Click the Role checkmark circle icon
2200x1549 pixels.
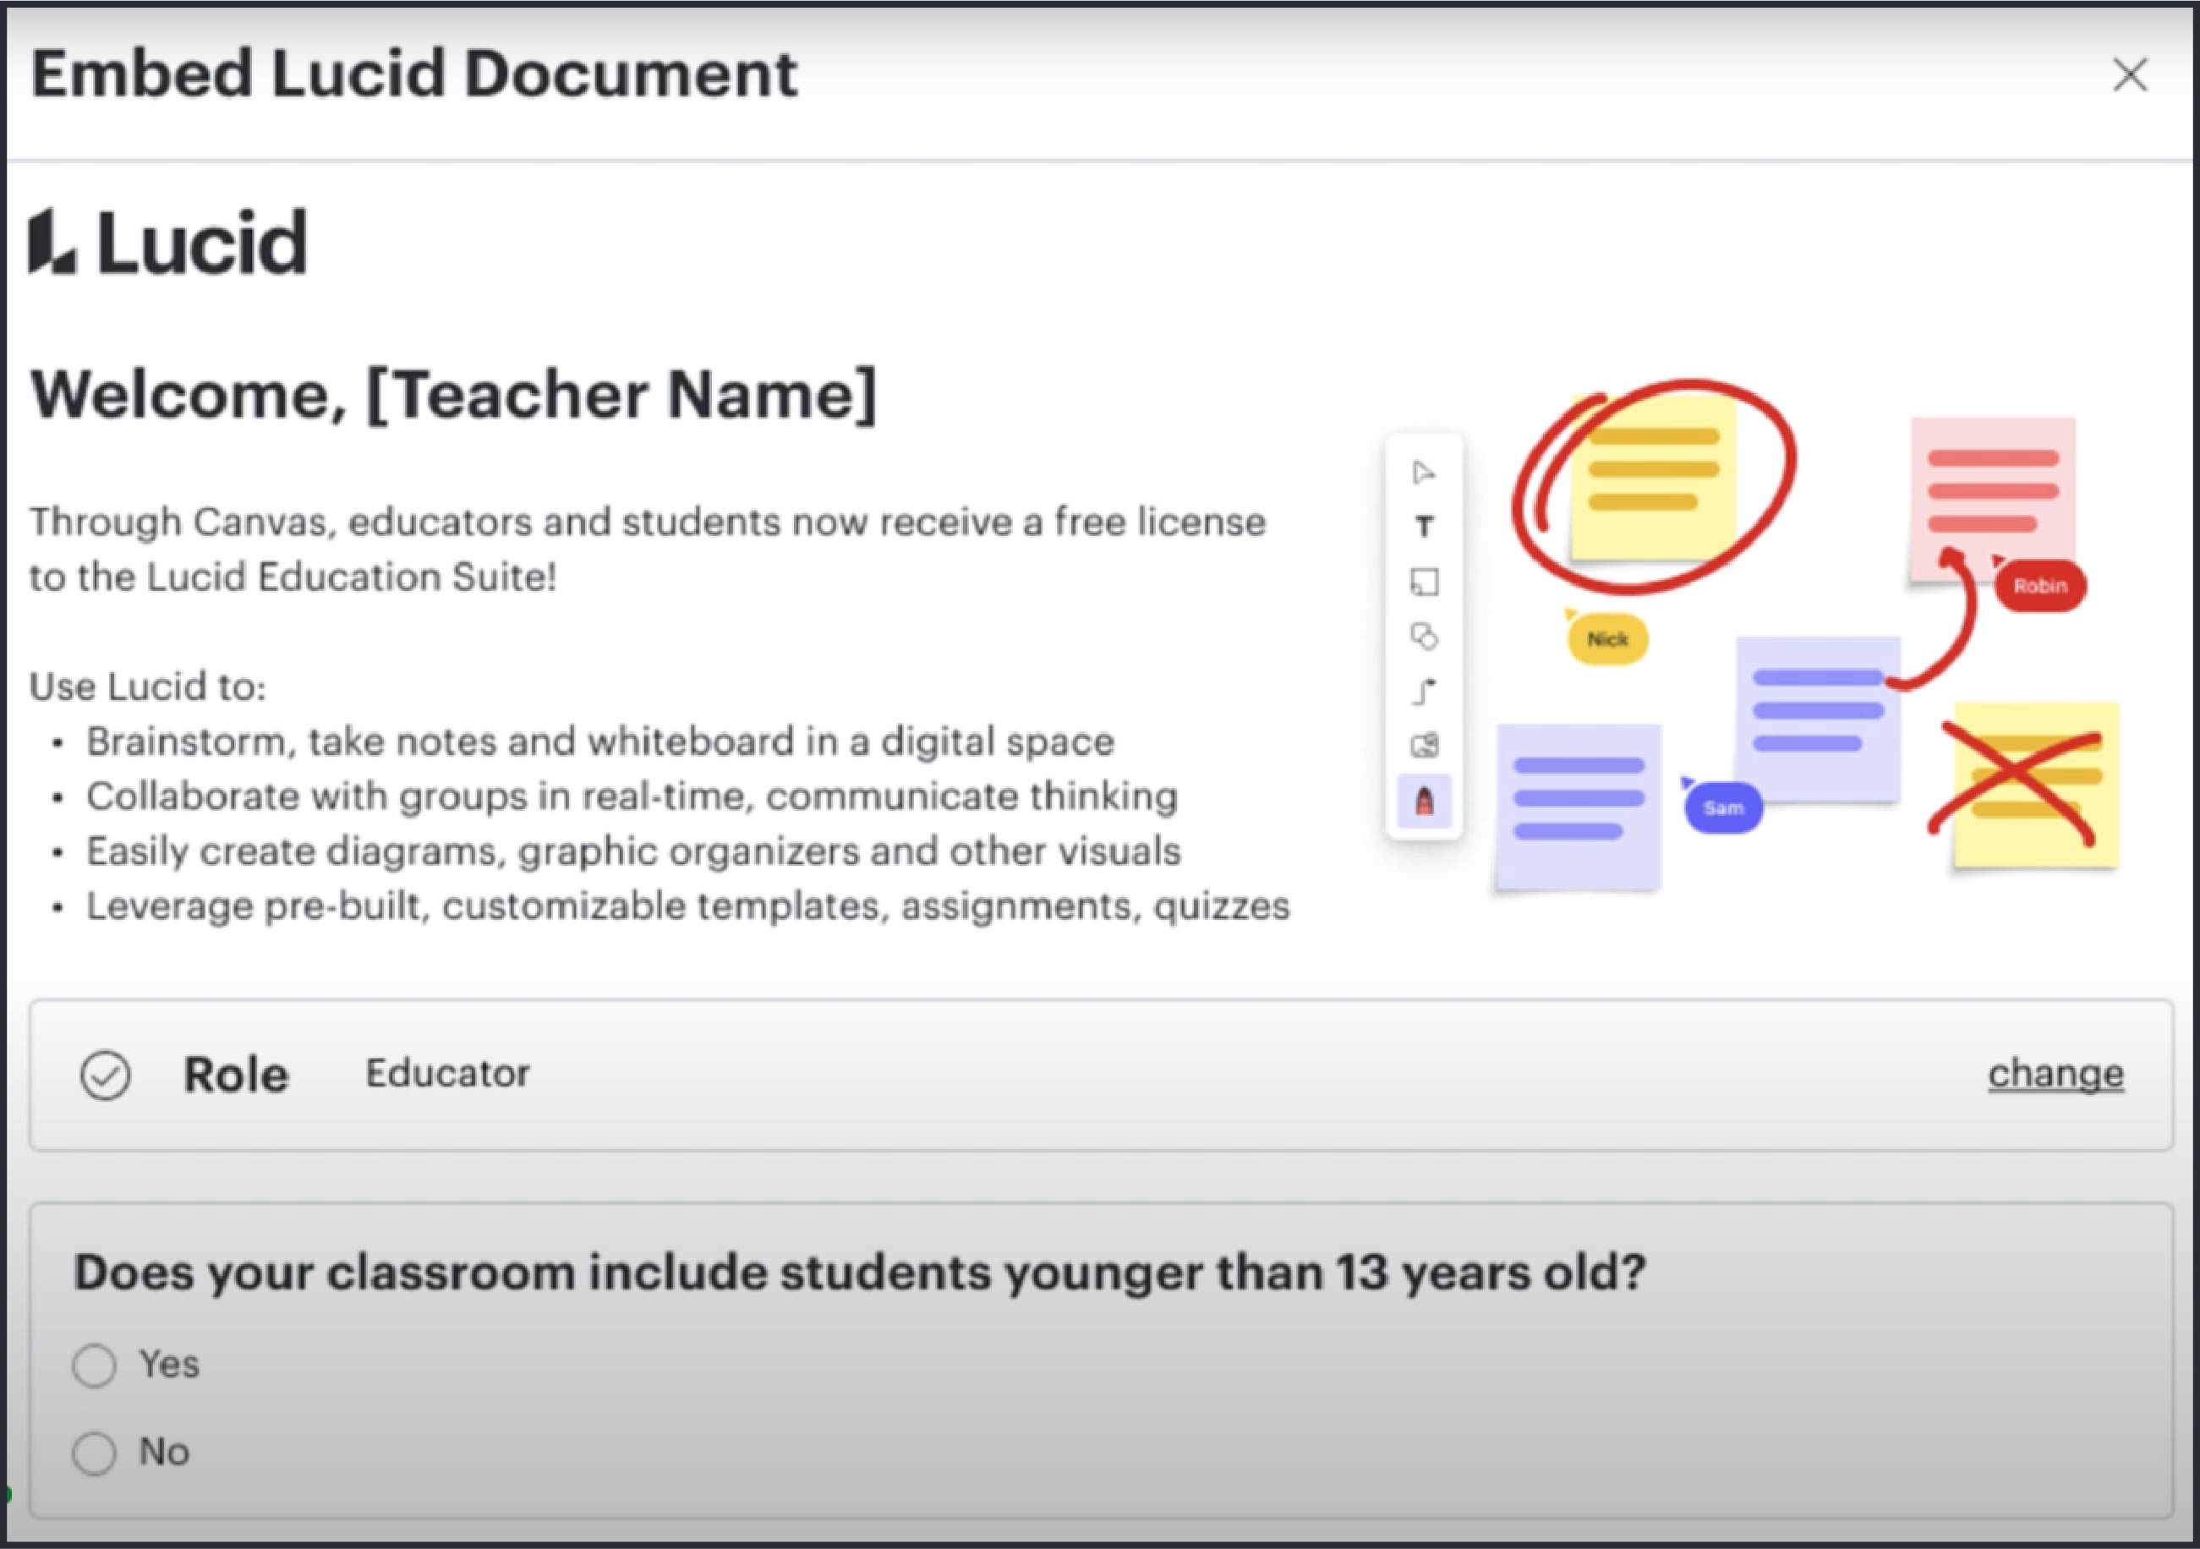point(106,1075)
